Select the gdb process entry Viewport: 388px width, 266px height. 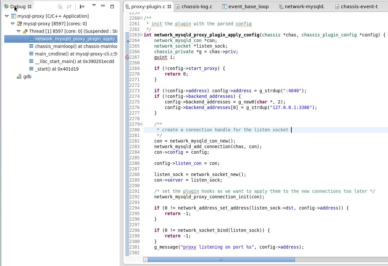27,77
